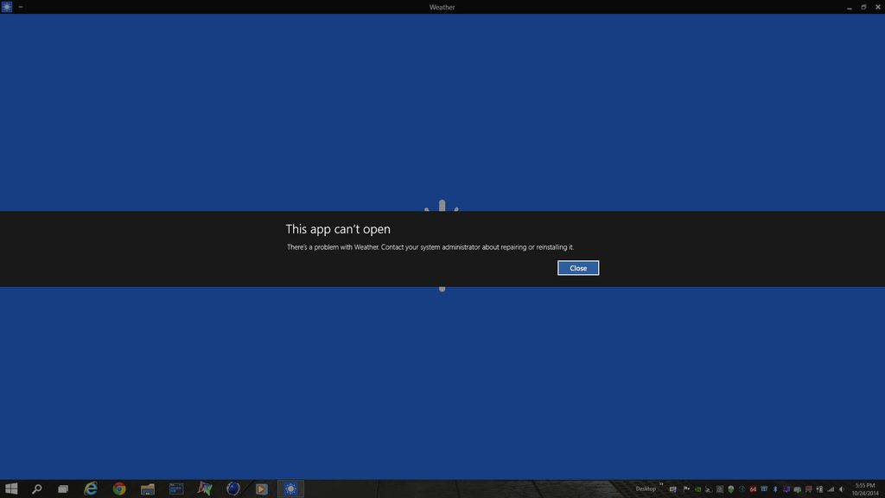The height and width of the screenshot is (498, 885).
Task: Close the Weather window with the X
Action: click(x=878, y=7)
